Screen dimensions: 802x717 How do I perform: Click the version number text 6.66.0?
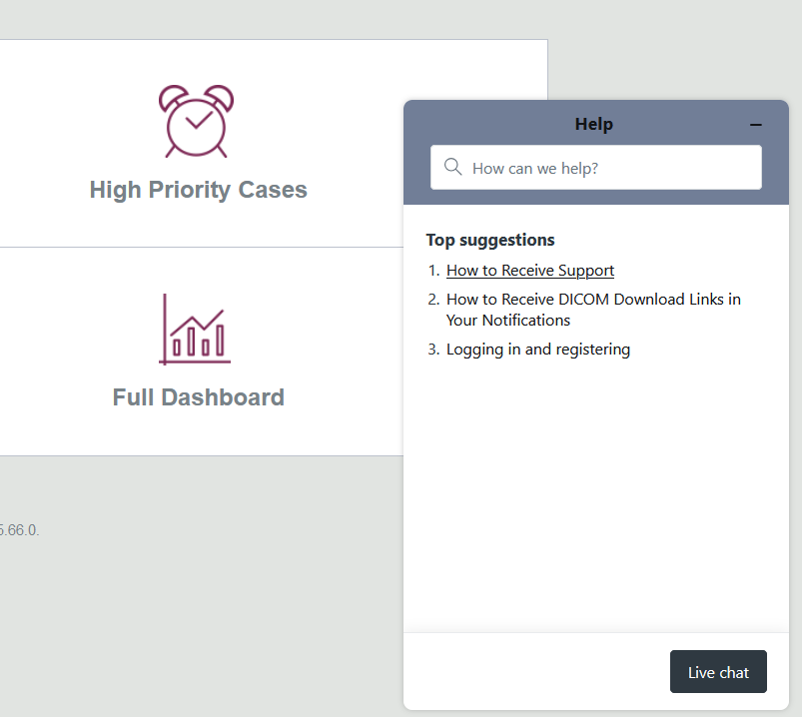click(19, 530)
